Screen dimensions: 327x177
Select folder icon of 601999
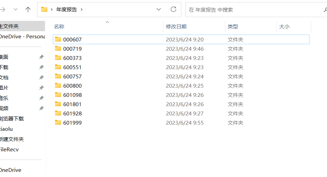coord(58,122)
